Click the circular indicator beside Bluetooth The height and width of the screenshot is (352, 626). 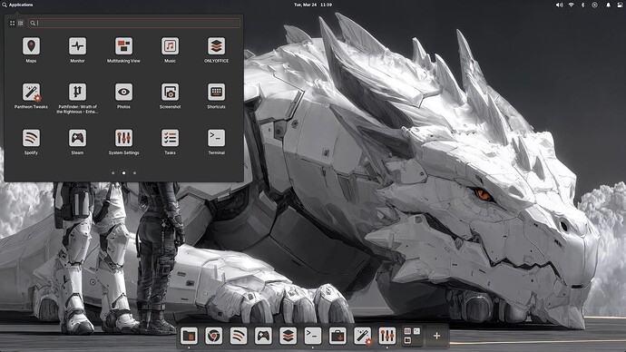point(594,5)
